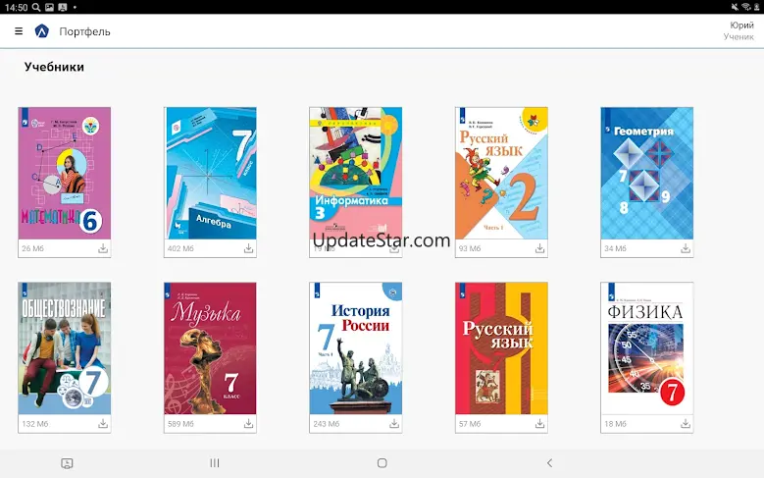
Task: Tap the 402 Мб size label
Action: click(x=180, y=248)
